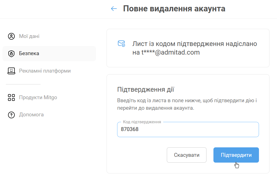Screen dimensions: 277x177
Task: Open the Мої дані section
Action: (29, 36)
